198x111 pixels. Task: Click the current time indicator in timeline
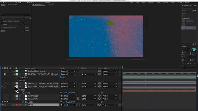(x=145, y=73)
